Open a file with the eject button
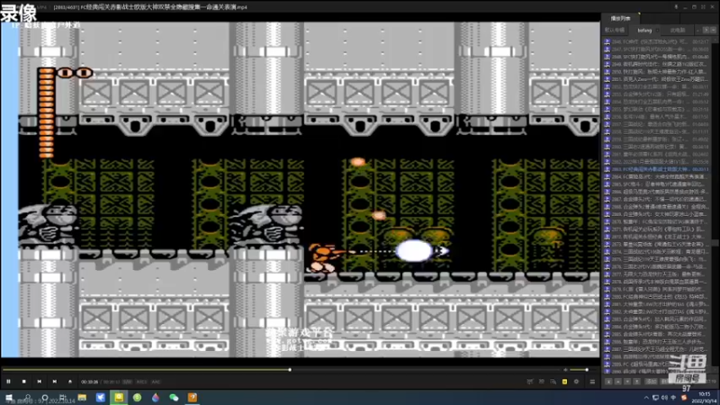The width and height of the screenshot is (720, 405). pyautogui.click(x=70, y=382)
